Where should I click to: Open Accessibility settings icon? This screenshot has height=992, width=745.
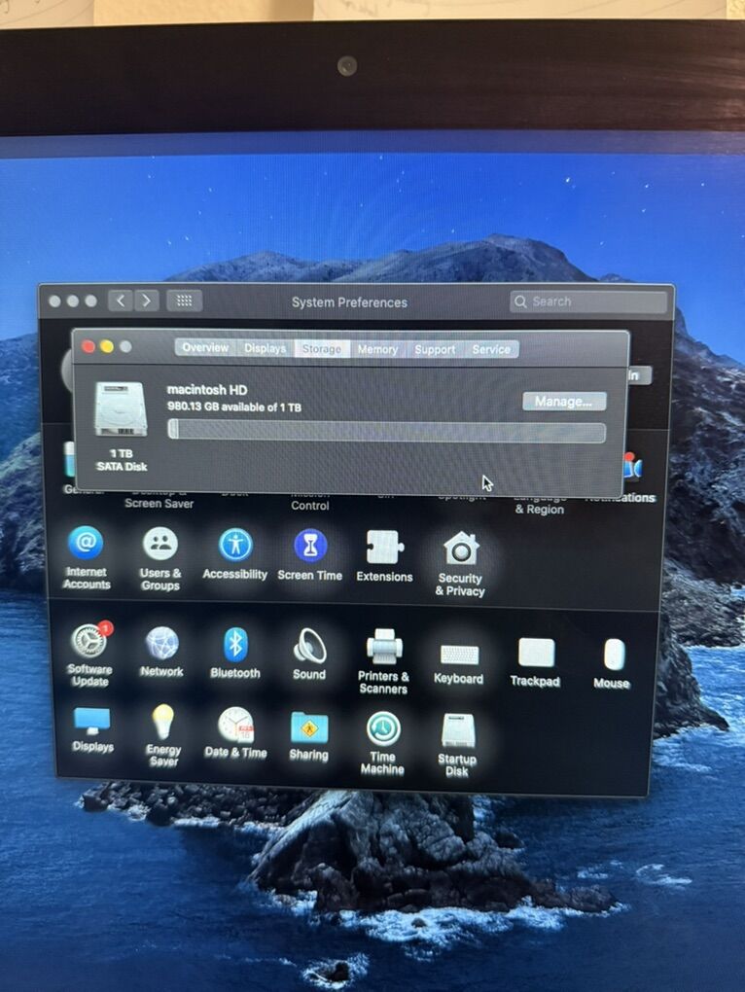(x=235, y=546)
